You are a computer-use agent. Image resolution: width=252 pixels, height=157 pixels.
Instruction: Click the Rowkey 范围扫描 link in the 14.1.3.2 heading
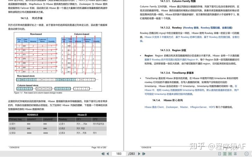[x=210, y=28]
